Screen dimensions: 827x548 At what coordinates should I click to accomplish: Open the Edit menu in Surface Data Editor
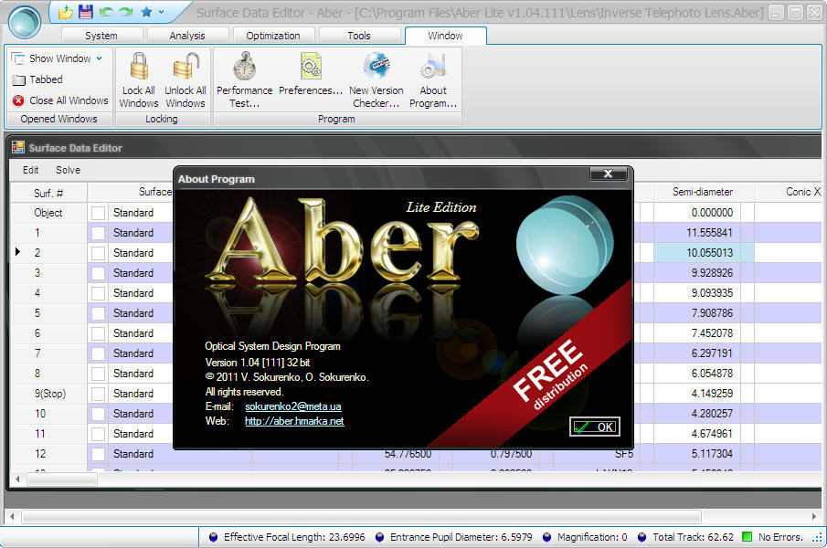[x=30, y=170]
